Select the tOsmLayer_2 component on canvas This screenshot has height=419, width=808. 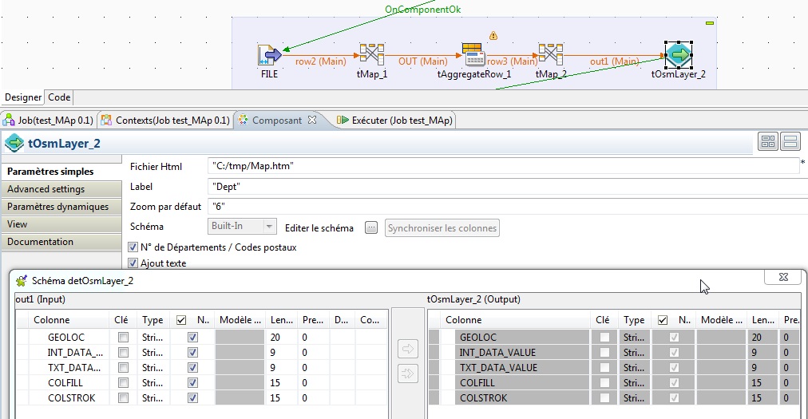coord(678,55)
